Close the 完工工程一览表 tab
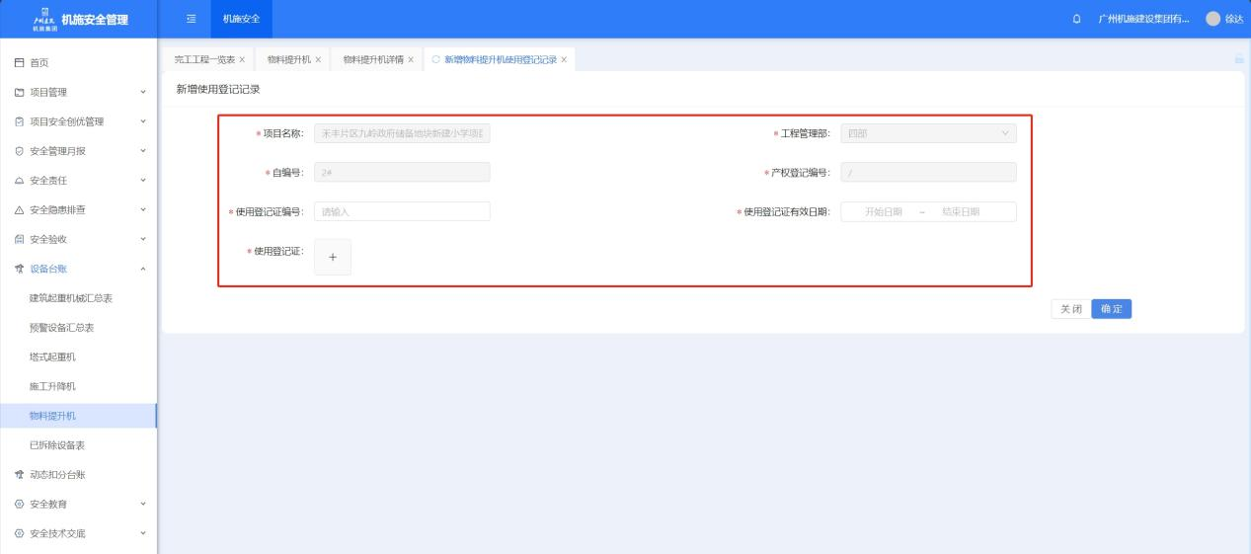This screenshot has width=1251, height=554. [x=242, y=59]
